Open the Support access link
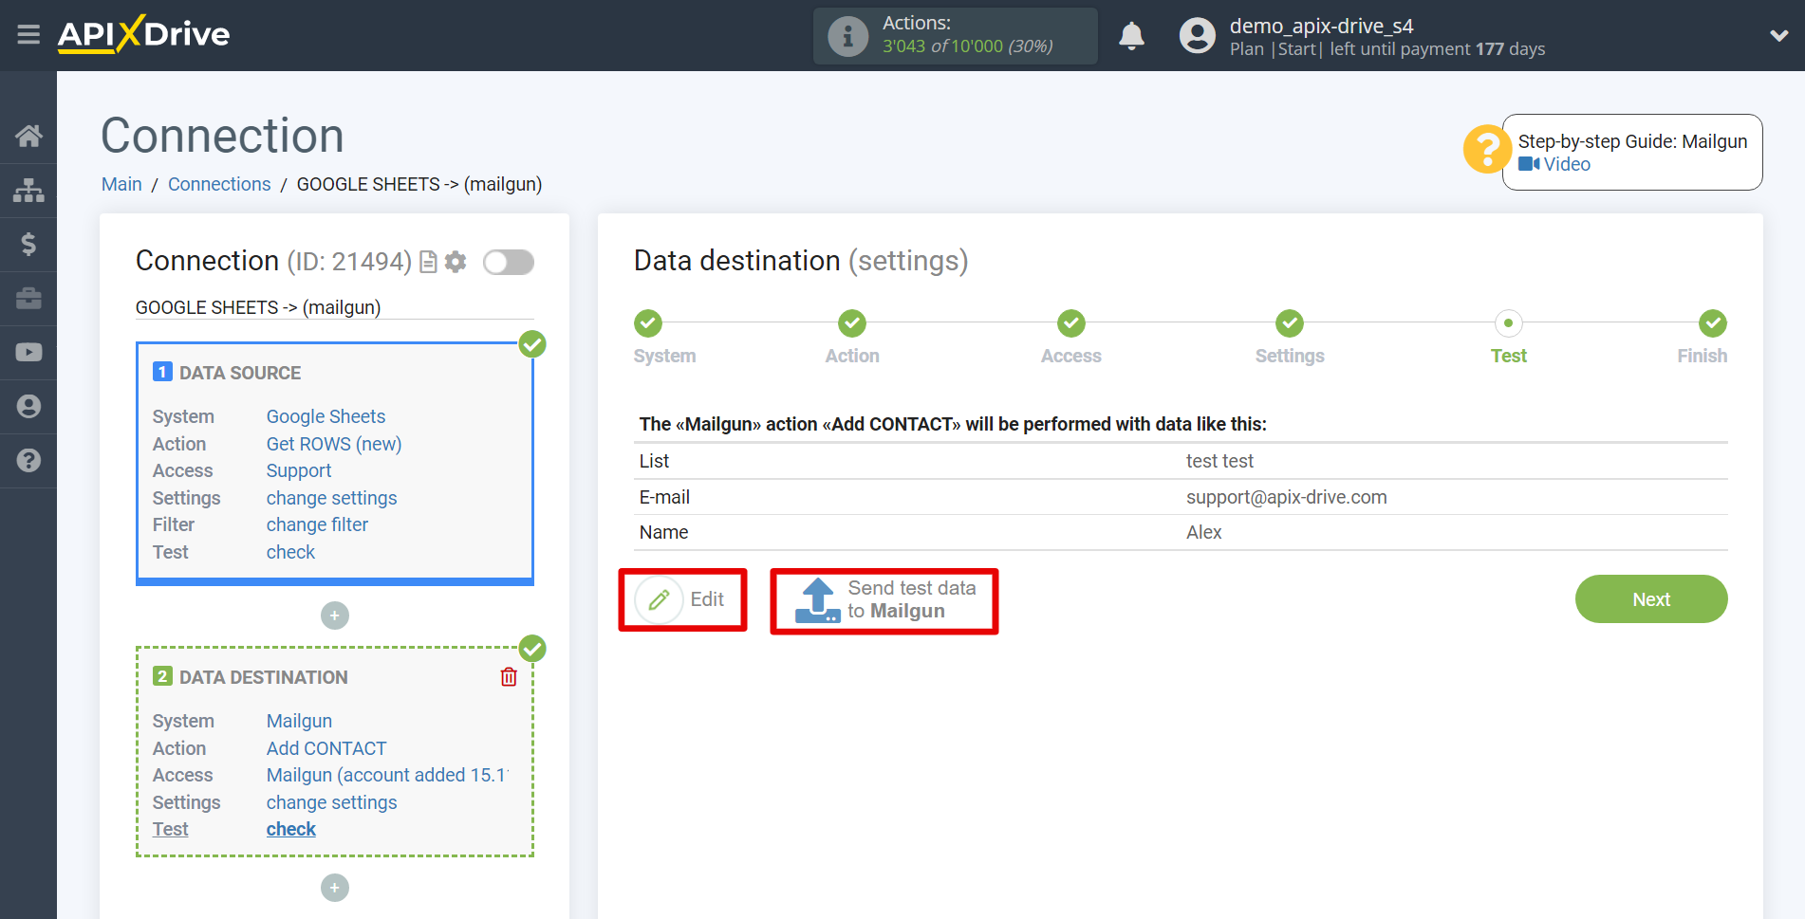 tap(299, 470)
